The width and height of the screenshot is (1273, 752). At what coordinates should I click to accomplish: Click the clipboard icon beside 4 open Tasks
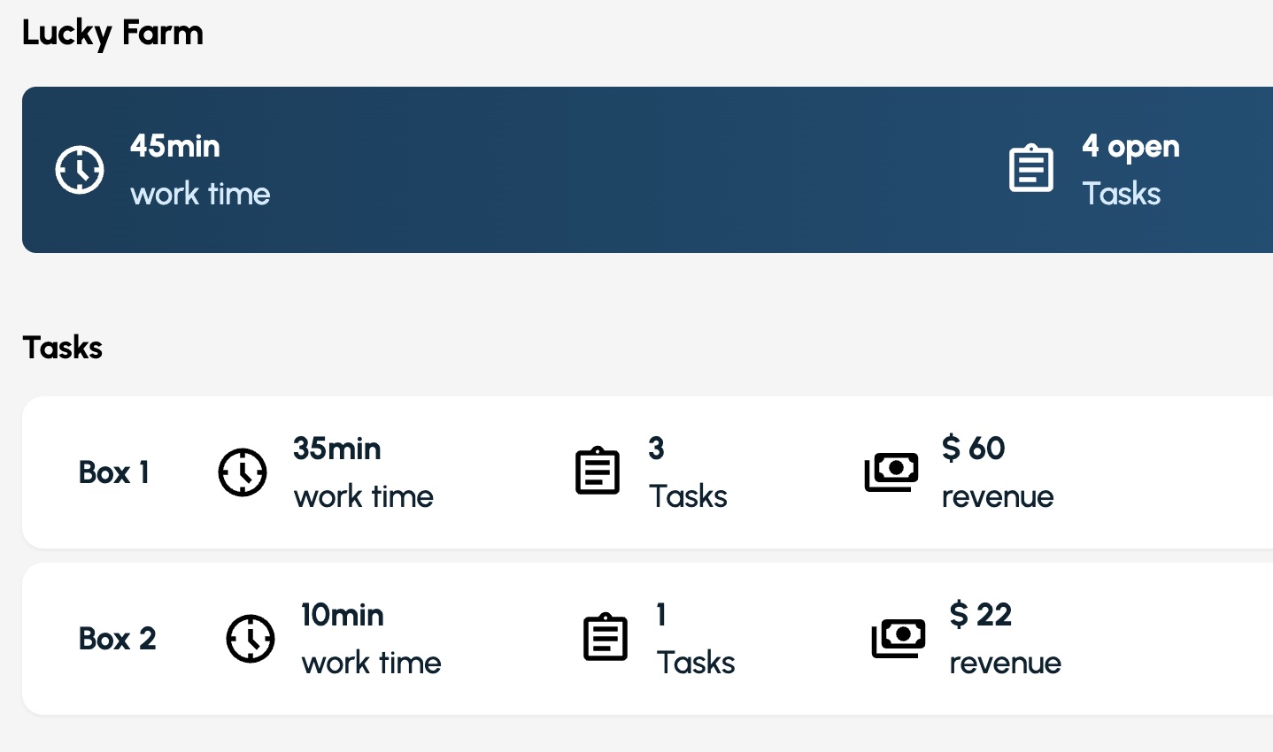(x=1031, y=169)
